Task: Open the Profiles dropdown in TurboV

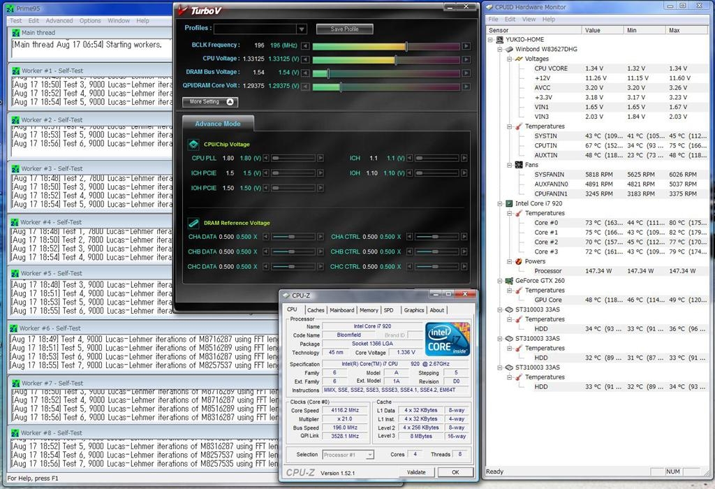Action: [301, 29]
